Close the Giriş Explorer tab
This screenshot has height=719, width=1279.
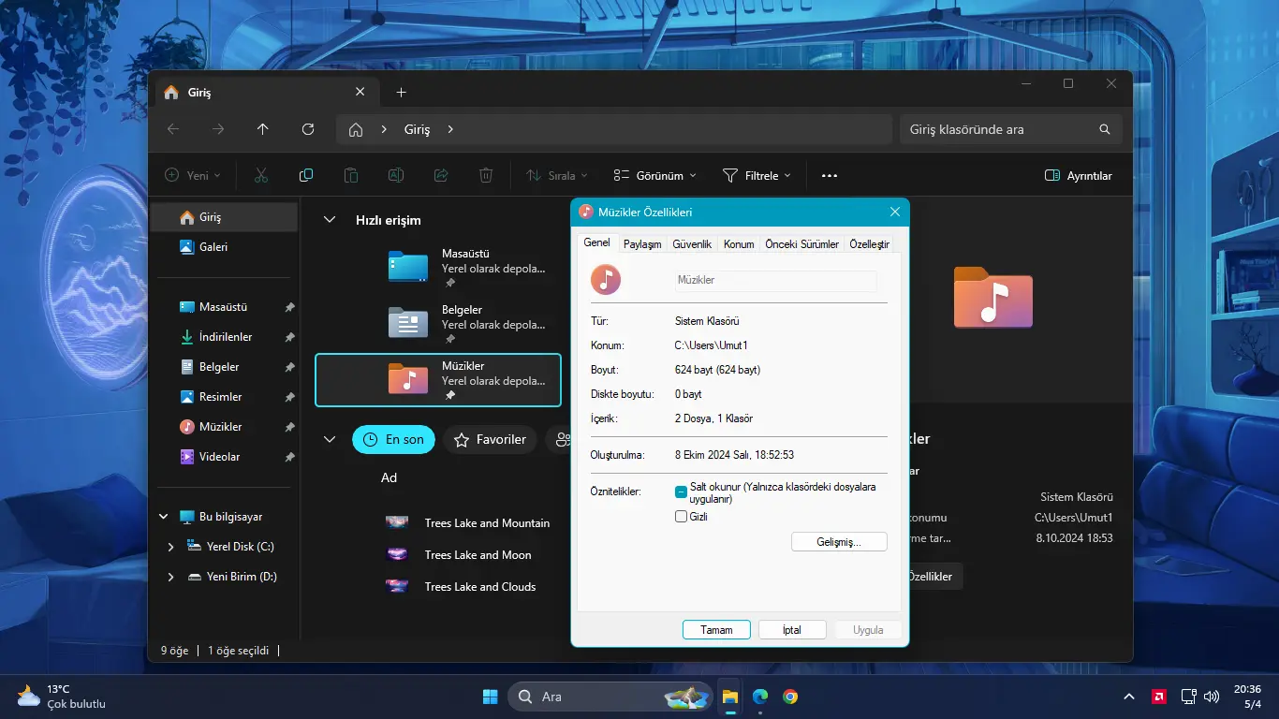pyautogui.click(x=360, y=92)
